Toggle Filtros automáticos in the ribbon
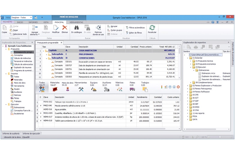Image resolution: width=235 pixels, height=141 pixels. click(x=135, y=27)
